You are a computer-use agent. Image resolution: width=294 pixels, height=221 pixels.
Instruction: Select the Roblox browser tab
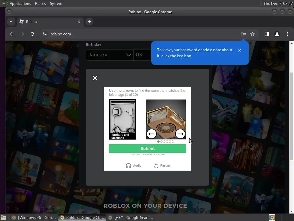(50, 22)
